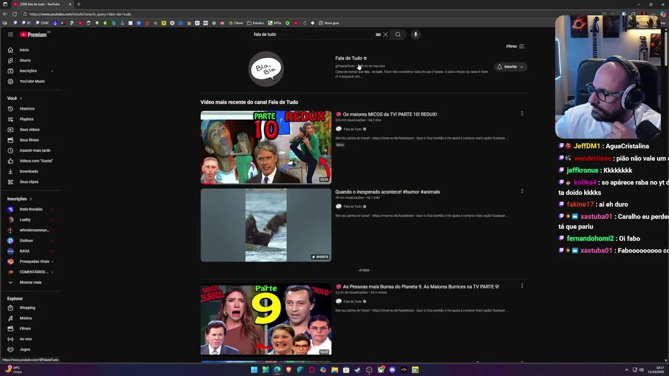Click the browser back arrow
Screen dimensions: 669x376
click(5, 14)
